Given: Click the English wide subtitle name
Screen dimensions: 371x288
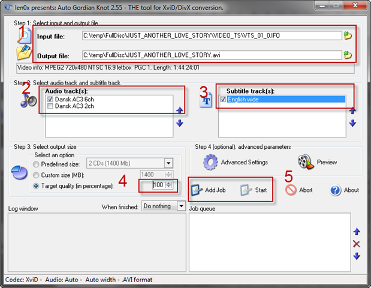Looking at the screenshot, I should 243,99.
